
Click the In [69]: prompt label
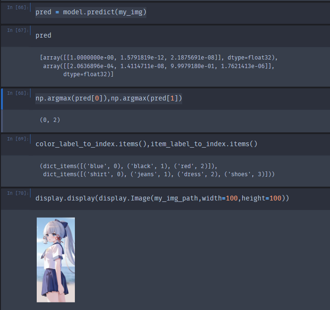tap(18, 139)
